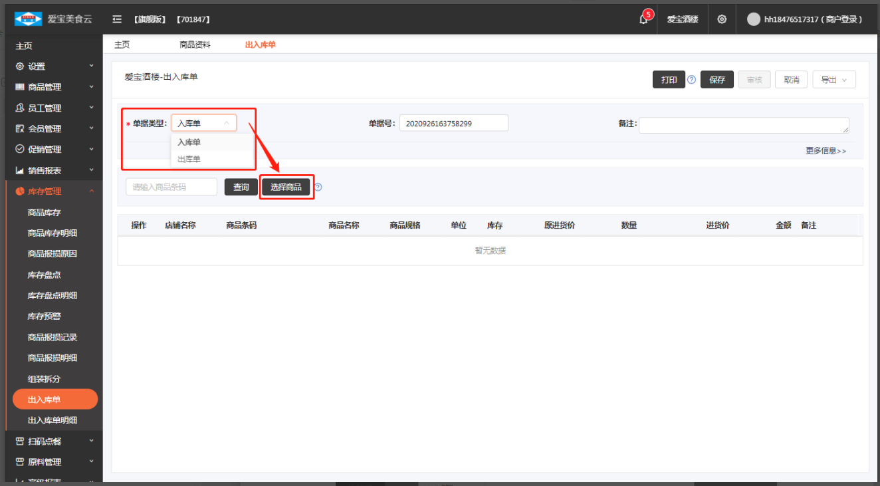Open the 单据类型 dropdown
Image resolution: width=880 pixels, height=486 pixels.
203,123
